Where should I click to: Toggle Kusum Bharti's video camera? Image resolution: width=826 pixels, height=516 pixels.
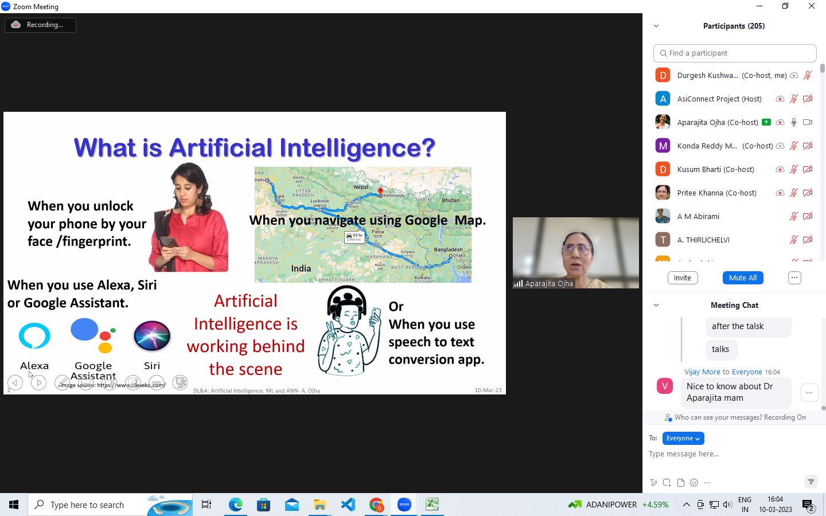tap(808, 169)
